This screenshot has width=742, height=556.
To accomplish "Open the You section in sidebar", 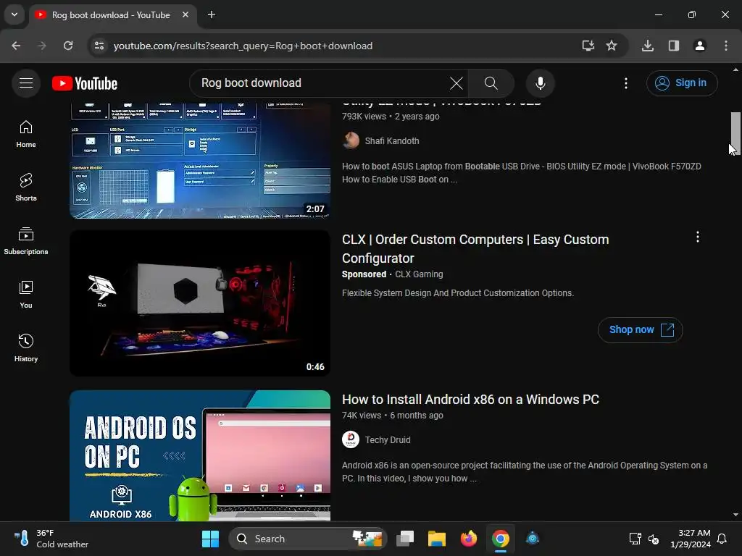I will point(26,295).
